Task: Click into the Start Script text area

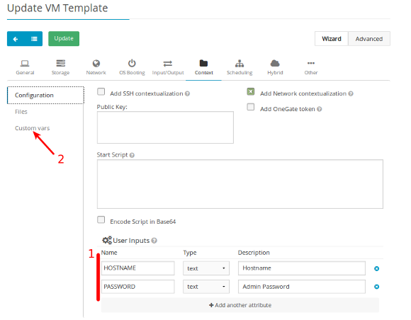Action: [240, 184]
